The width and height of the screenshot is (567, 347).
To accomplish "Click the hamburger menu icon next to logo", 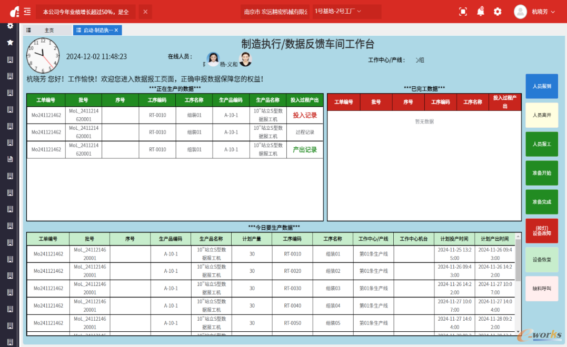I will point(27,11).
